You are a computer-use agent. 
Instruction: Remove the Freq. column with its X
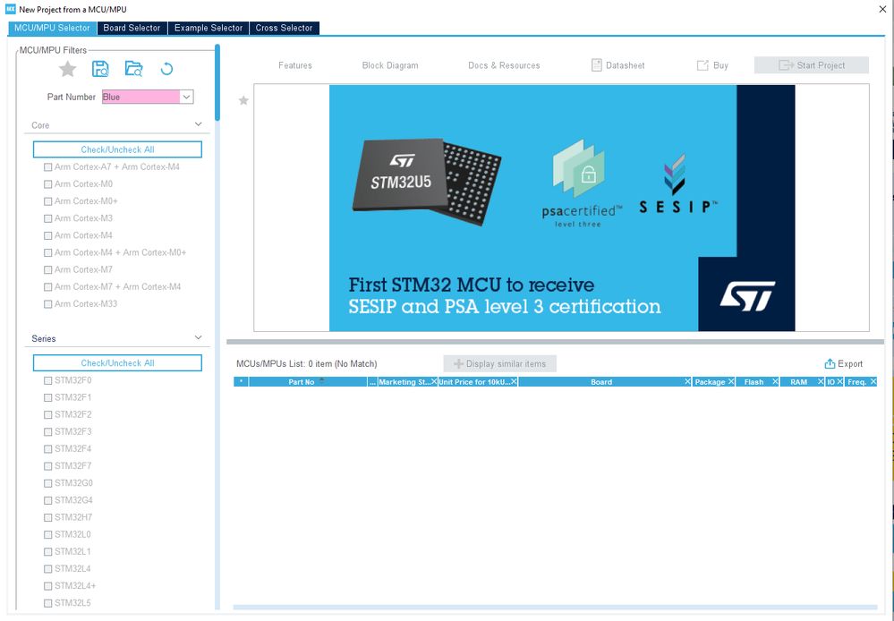(x=873, y=381)
